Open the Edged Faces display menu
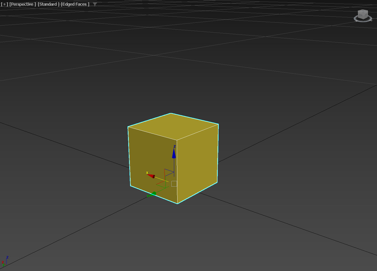 (75, 4)
